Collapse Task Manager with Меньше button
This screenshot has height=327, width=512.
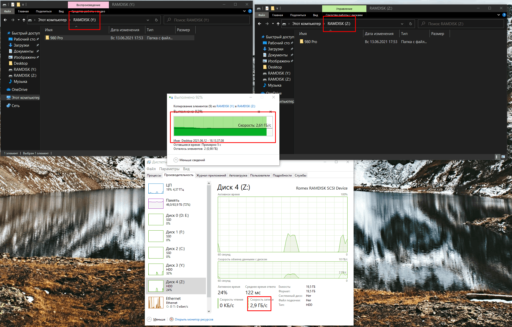point(156,319)
